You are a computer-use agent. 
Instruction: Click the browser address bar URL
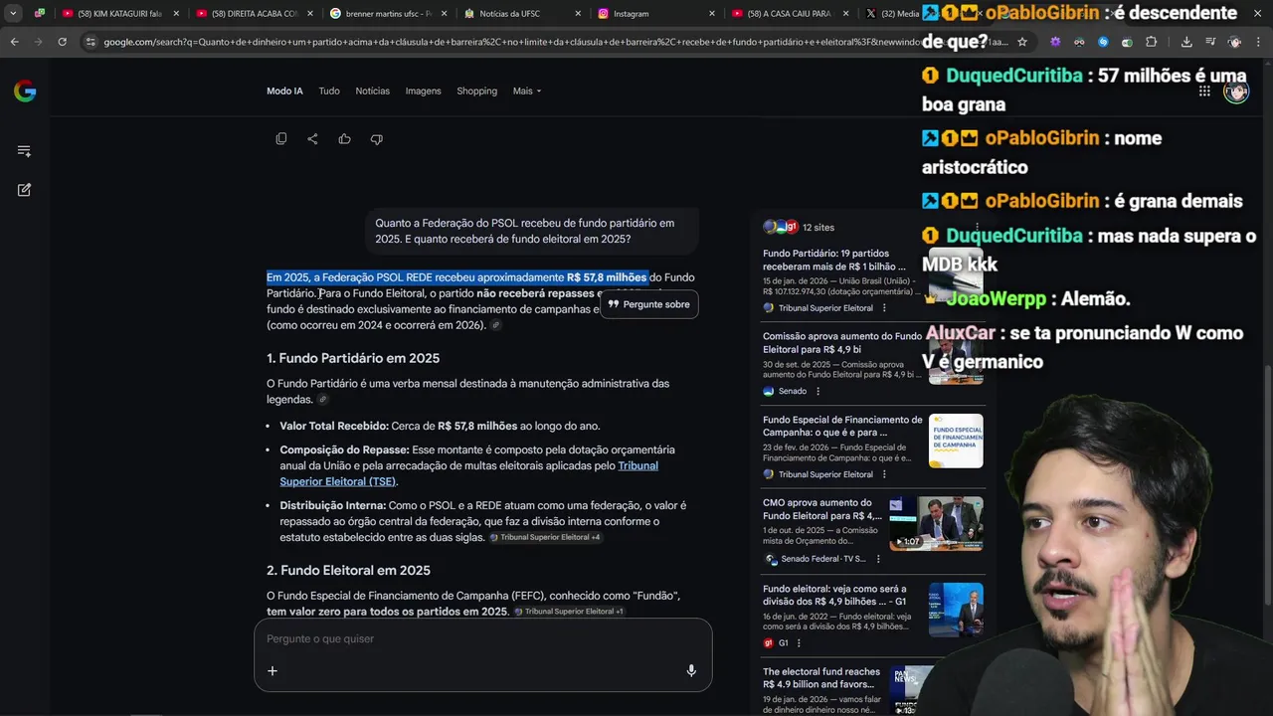[557, 42]
